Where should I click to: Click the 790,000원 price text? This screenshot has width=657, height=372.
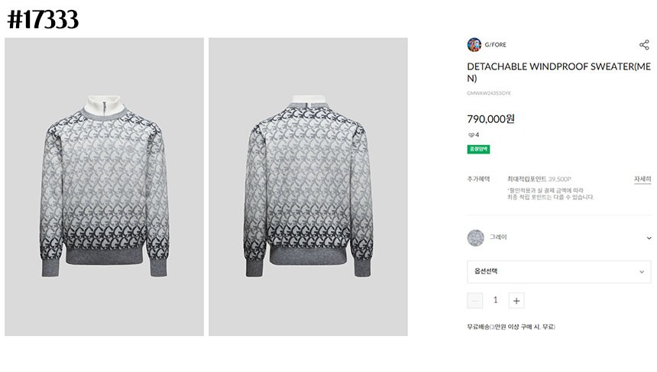click(x=490, y=118)
